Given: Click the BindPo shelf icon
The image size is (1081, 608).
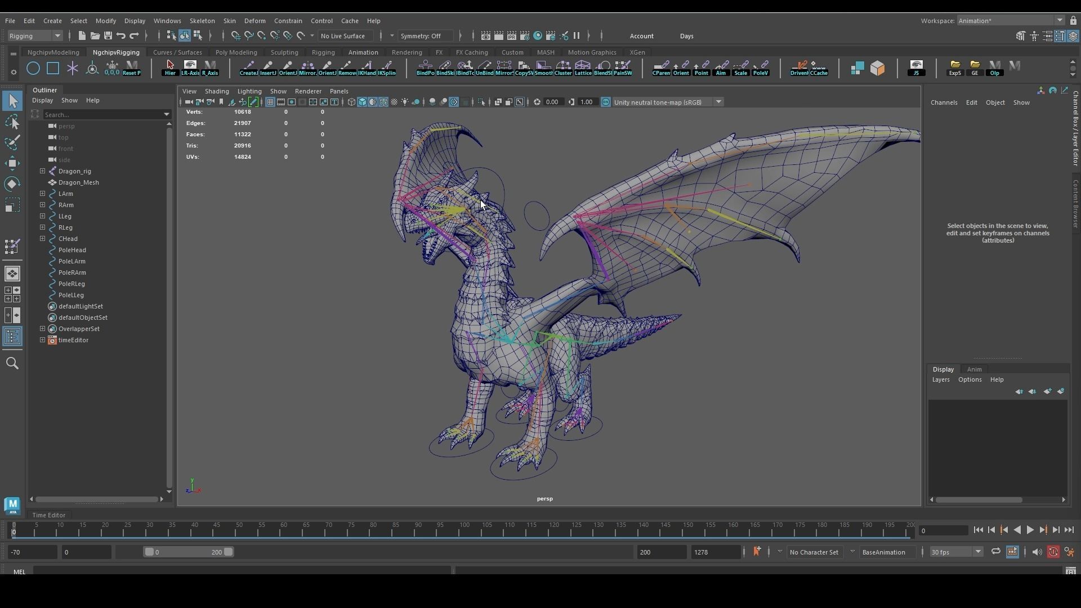Looking at the screenshot, I should 426,68.
